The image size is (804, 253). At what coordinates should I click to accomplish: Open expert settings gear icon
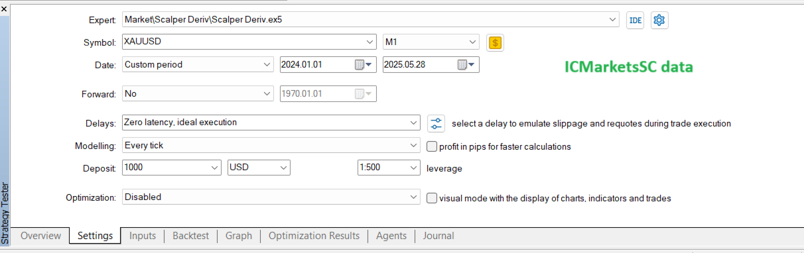click(x=659, y=20)
